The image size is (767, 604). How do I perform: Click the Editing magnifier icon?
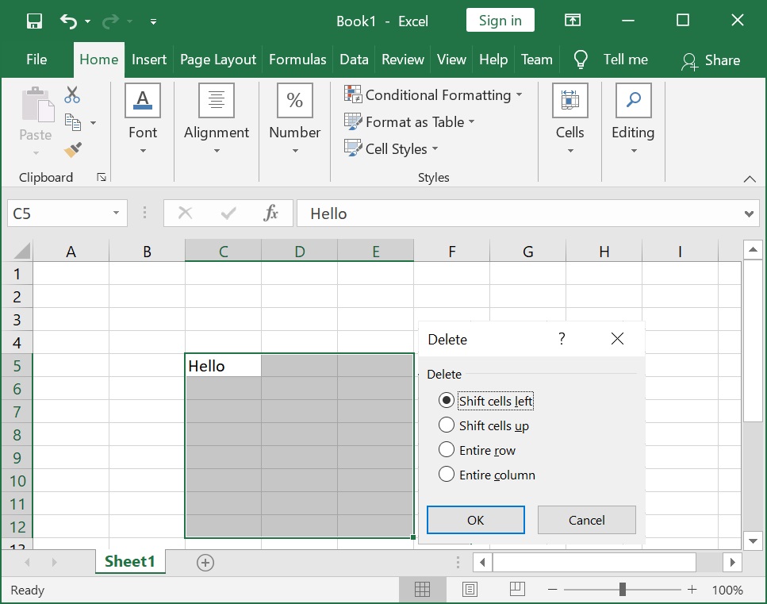(x=633, y=100)
